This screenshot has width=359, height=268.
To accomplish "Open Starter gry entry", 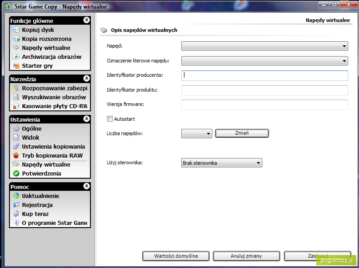I will 37,66.
